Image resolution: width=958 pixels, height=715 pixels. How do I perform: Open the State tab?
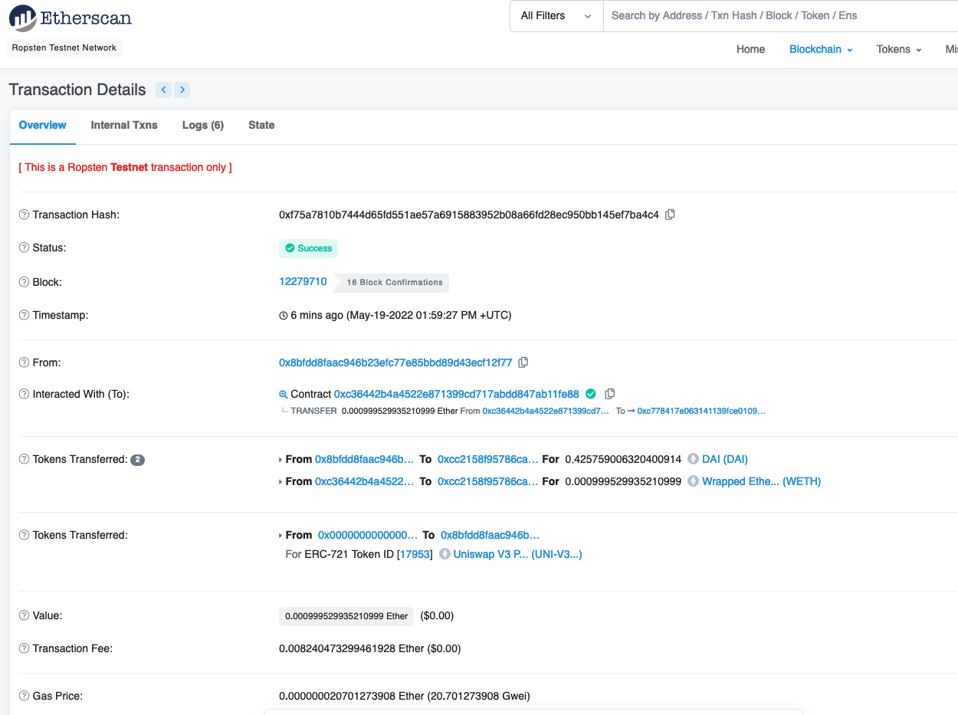261,125
